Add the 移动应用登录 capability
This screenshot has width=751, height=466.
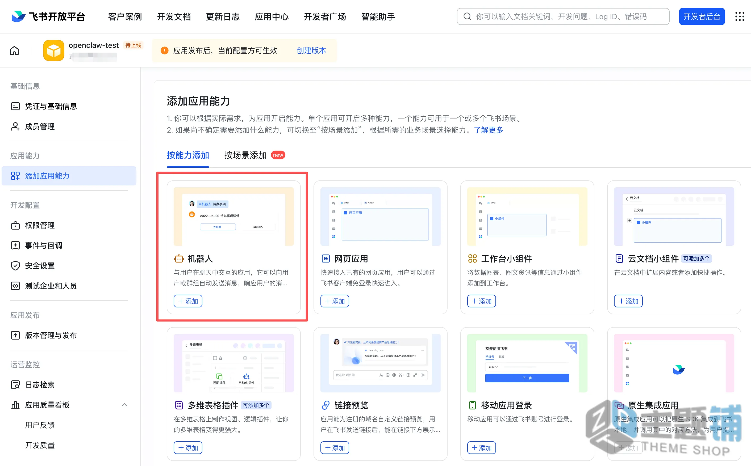(481, 447)
